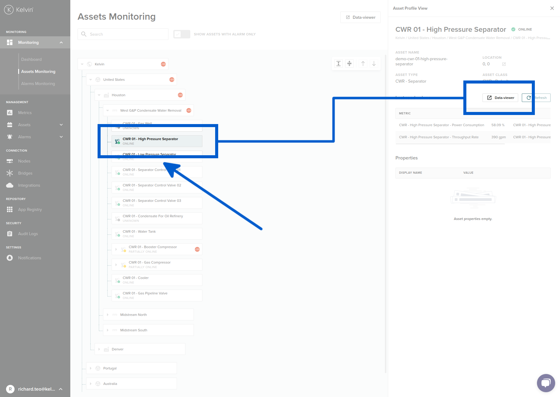The image size is (560, 397).
Task: Open the Dashboard menu entry
Action: 31,59
